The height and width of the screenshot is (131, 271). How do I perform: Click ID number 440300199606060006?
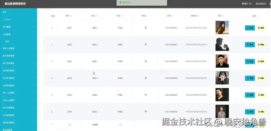pos(196,112)
